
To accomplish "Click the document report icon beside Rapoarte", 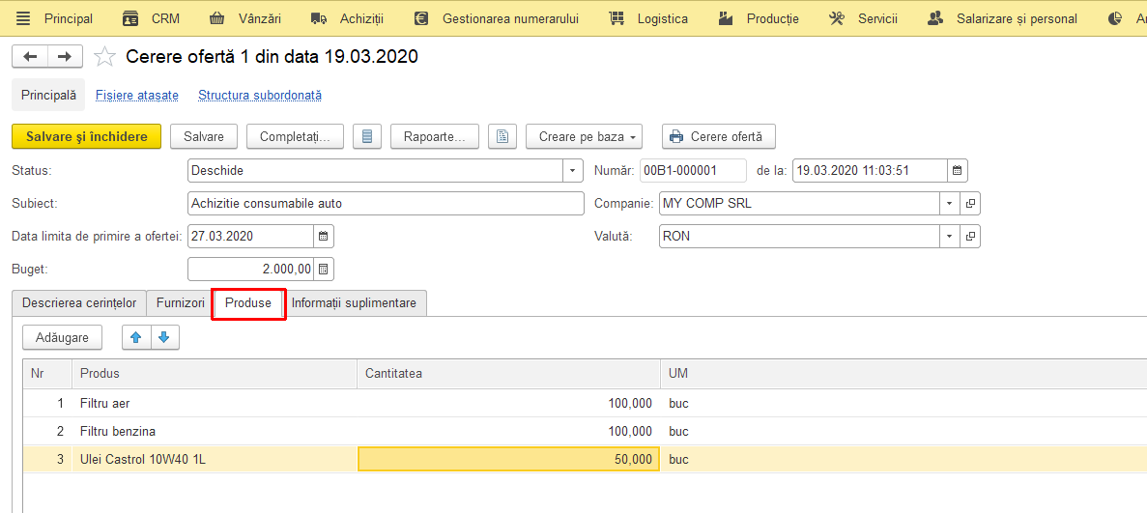I will tap(502, 136).
